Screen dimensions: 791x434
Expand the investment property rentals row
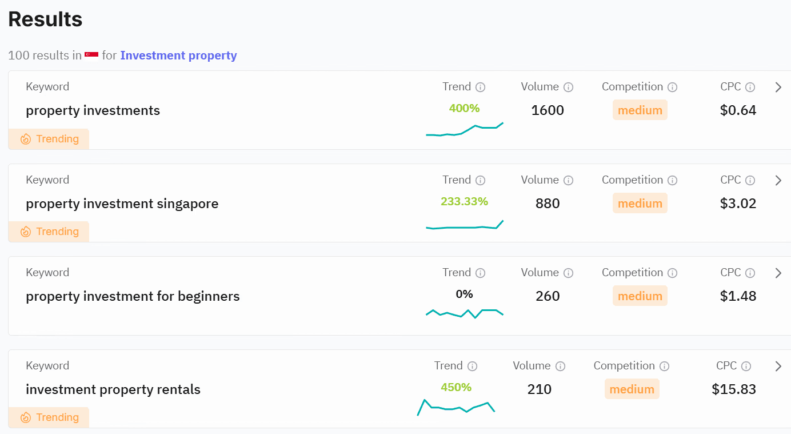pyautogui.click(x=778, y=366)
